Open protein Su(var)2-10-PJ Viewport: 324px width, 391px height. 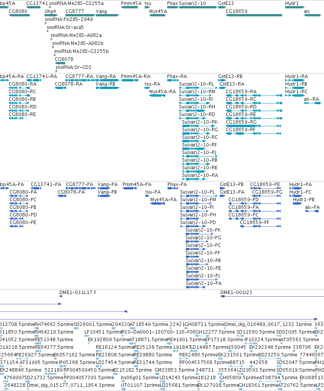click(x=202, y=279)
